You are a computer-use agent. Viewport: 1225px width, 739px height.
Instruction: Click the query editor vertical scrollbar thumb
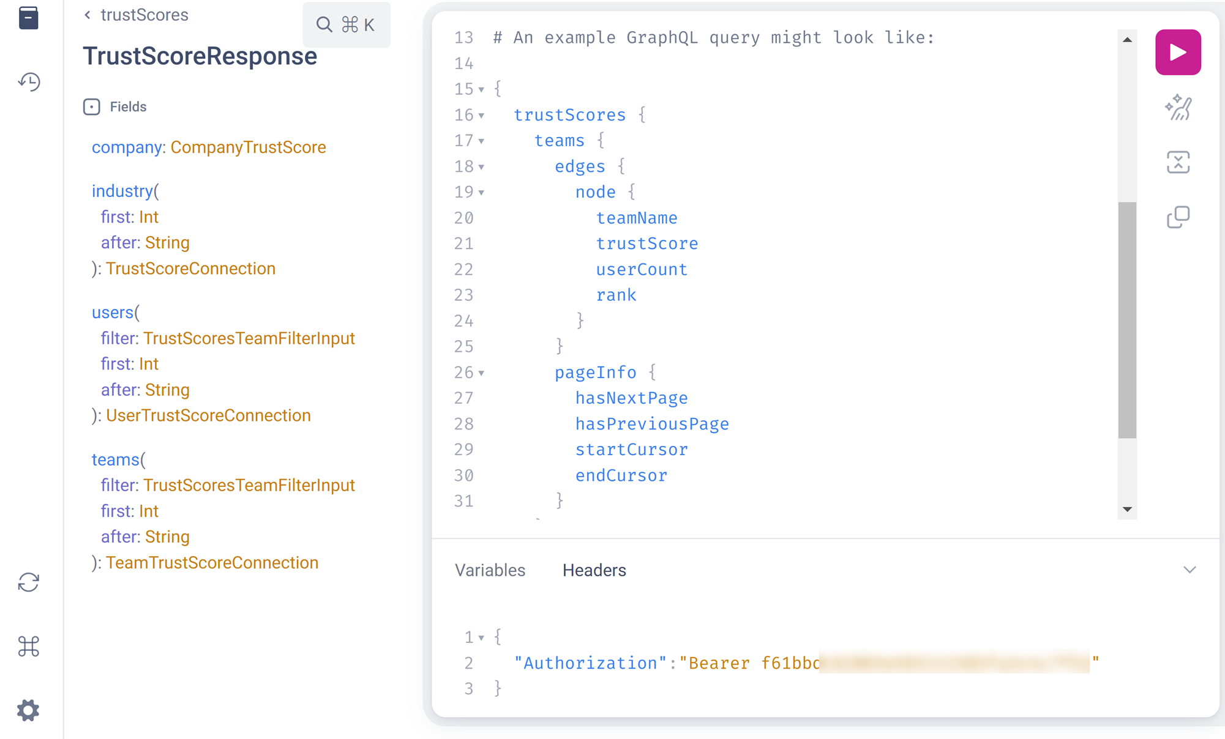tap(1127, 319)
